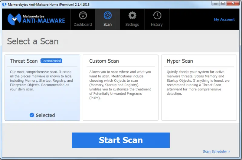The image size is (242, 160).
Task: Minimize the Malwarebytes window
Action: tap(216, 3)
